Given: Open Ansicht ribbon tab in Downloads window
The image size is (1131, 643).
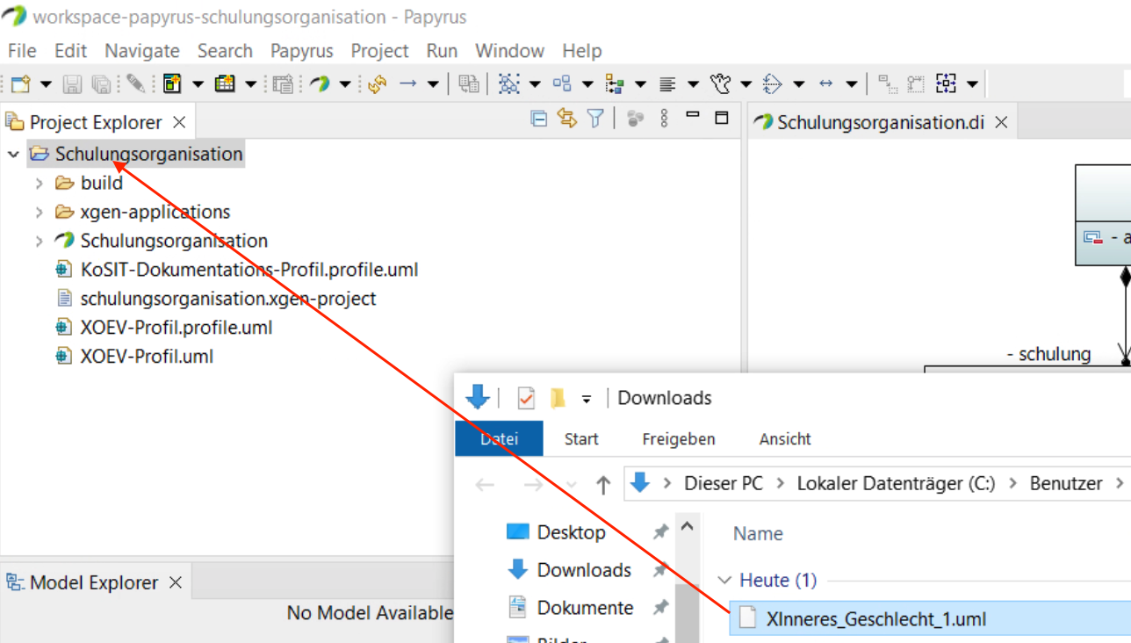Looking at the screenshot, I should [785, 438].
